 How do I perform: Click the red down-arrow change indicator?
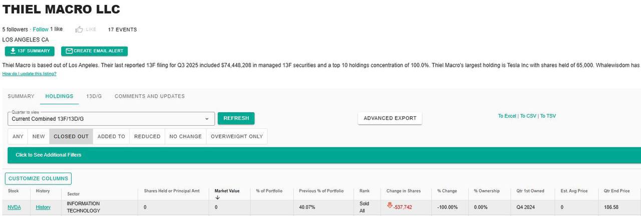(x=390, y=206)
